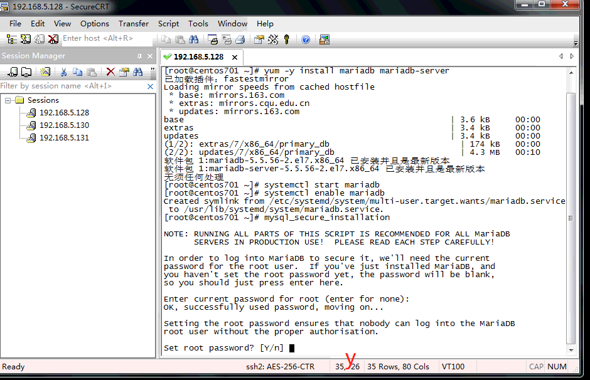Click the Reconnect session icon
The height and width of the screenshot is (380, 590).
(40, 39)
